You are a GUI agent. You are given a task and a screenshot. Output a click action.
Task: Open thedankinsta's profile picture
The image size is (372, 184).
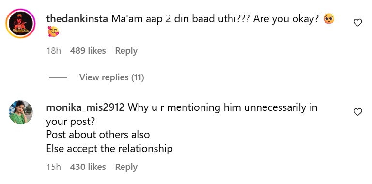(21, 23)
